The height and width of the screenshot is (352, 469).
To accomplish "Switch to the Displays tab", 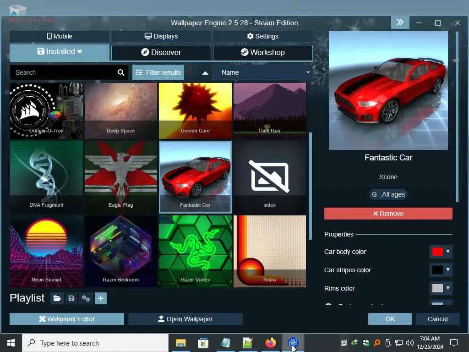I will 161,36.
